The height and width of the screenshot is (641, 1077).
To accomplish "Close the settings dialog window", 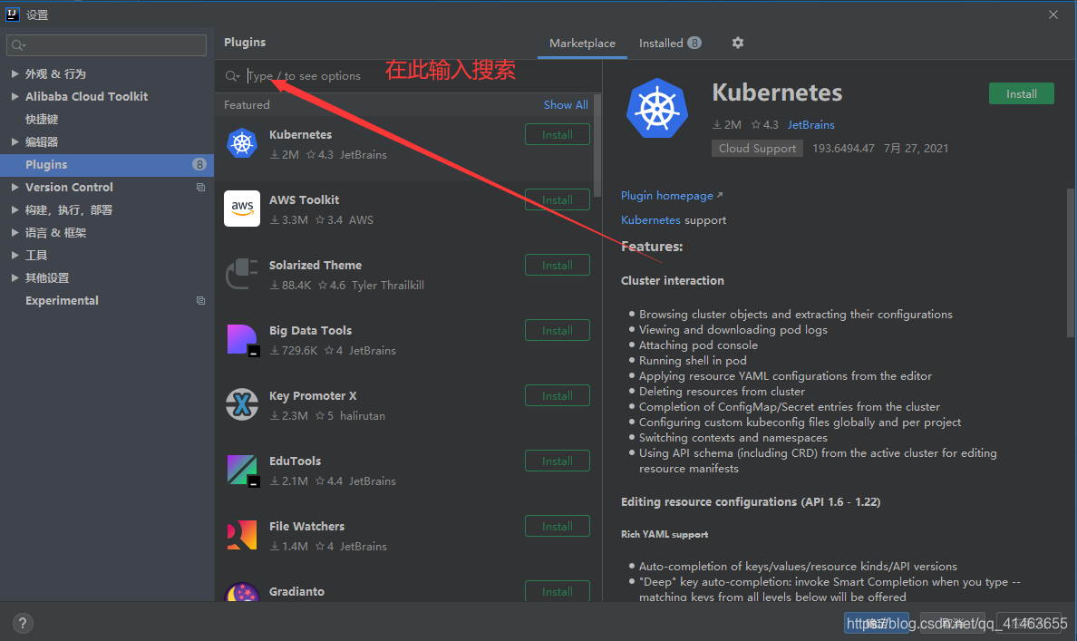I will [1053, 15].
